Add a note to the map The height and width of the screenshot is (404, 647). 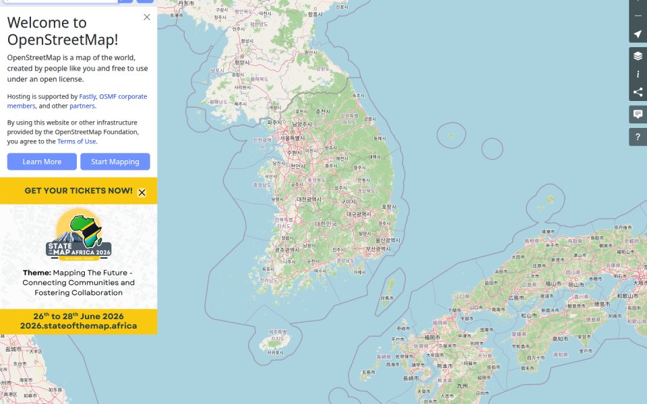[x=638, y=114]
